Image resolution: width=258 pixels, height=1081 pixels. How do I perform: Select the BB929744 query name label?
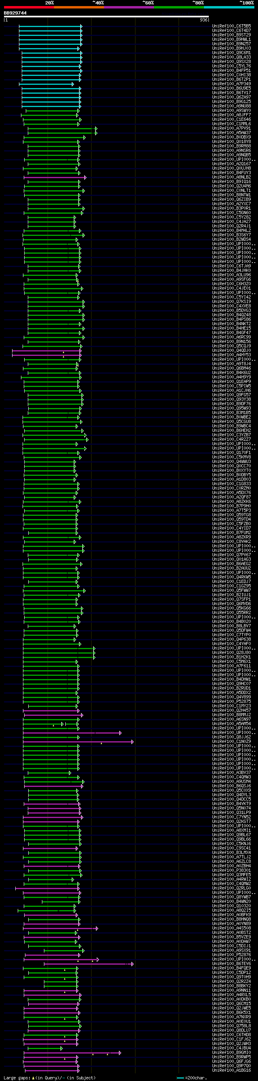(15, 13)
